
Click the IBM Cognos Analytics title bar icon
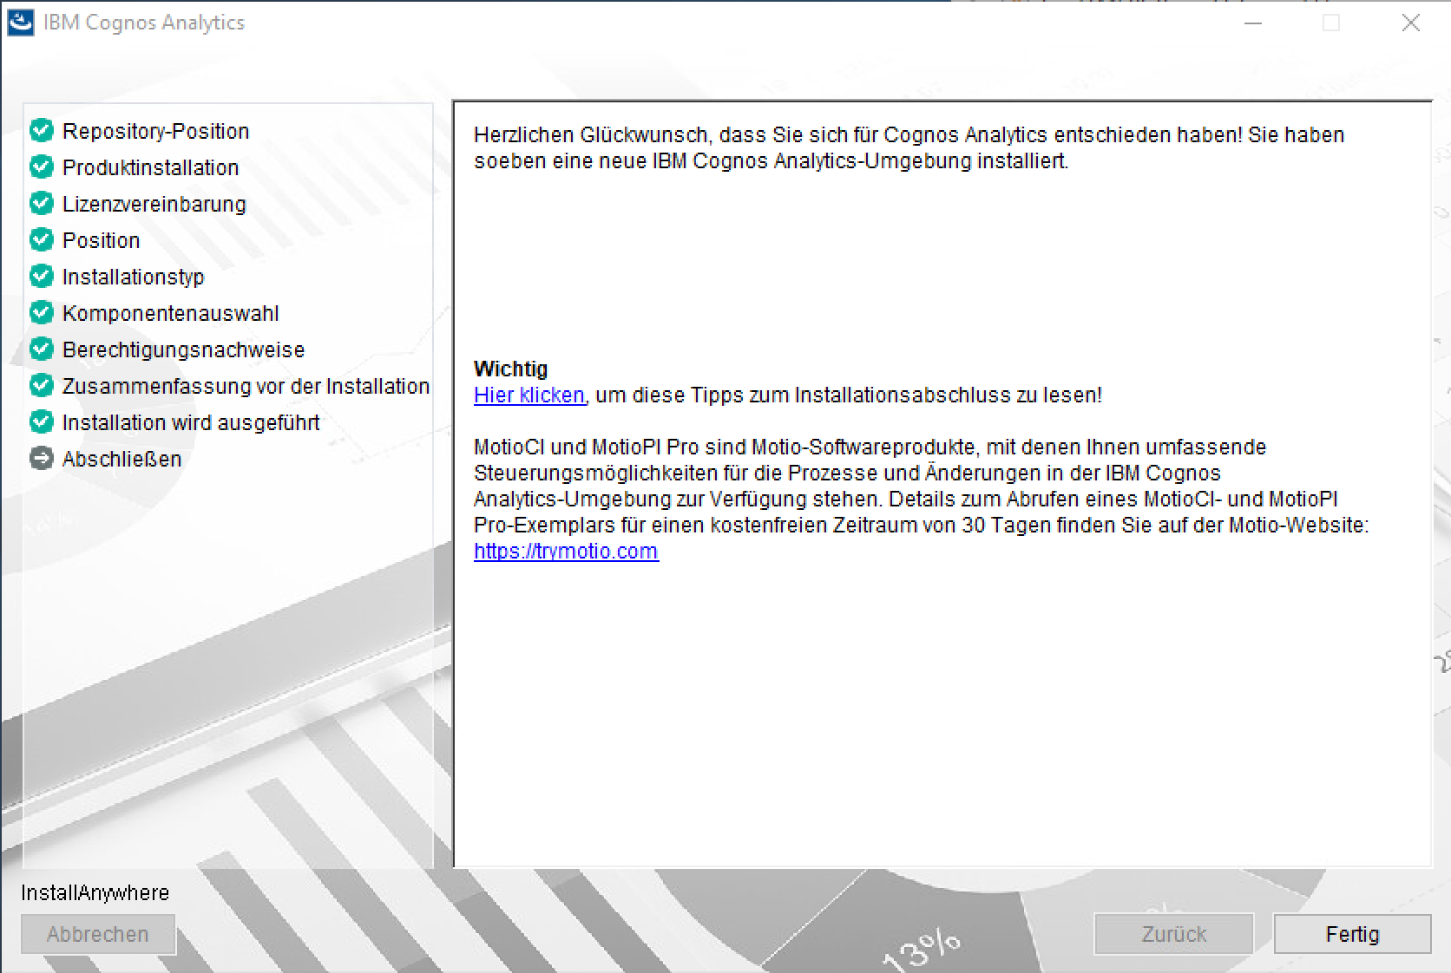point(21,23)
